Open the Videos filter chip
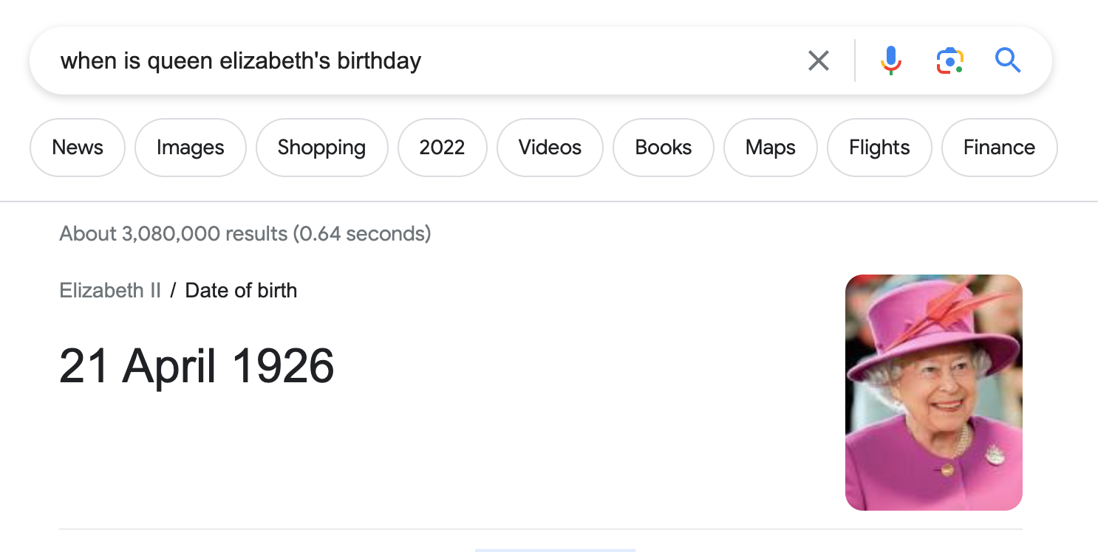This screenshot has width=1098, height=552. 550,148
